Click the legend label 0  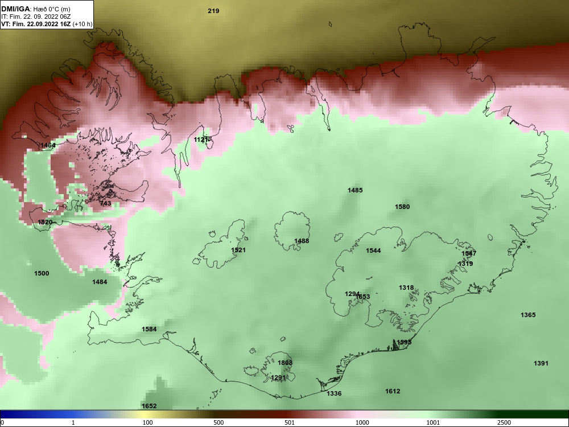tap(2, 422)
